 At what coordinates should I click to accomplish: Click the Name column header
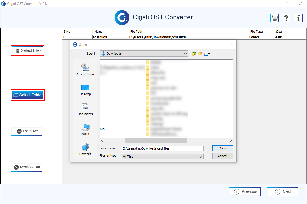(x=110, y=32)
